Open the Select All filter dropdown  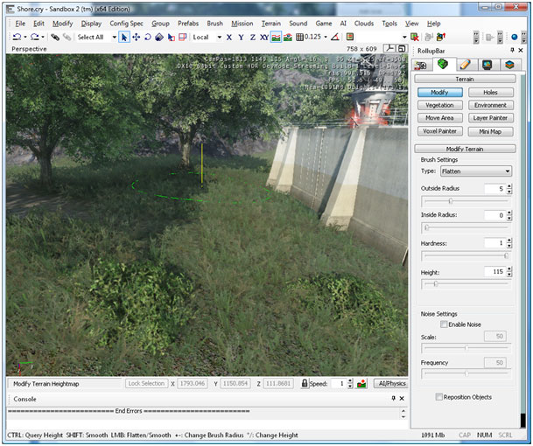pyautogui.click(x=114, y=37)
